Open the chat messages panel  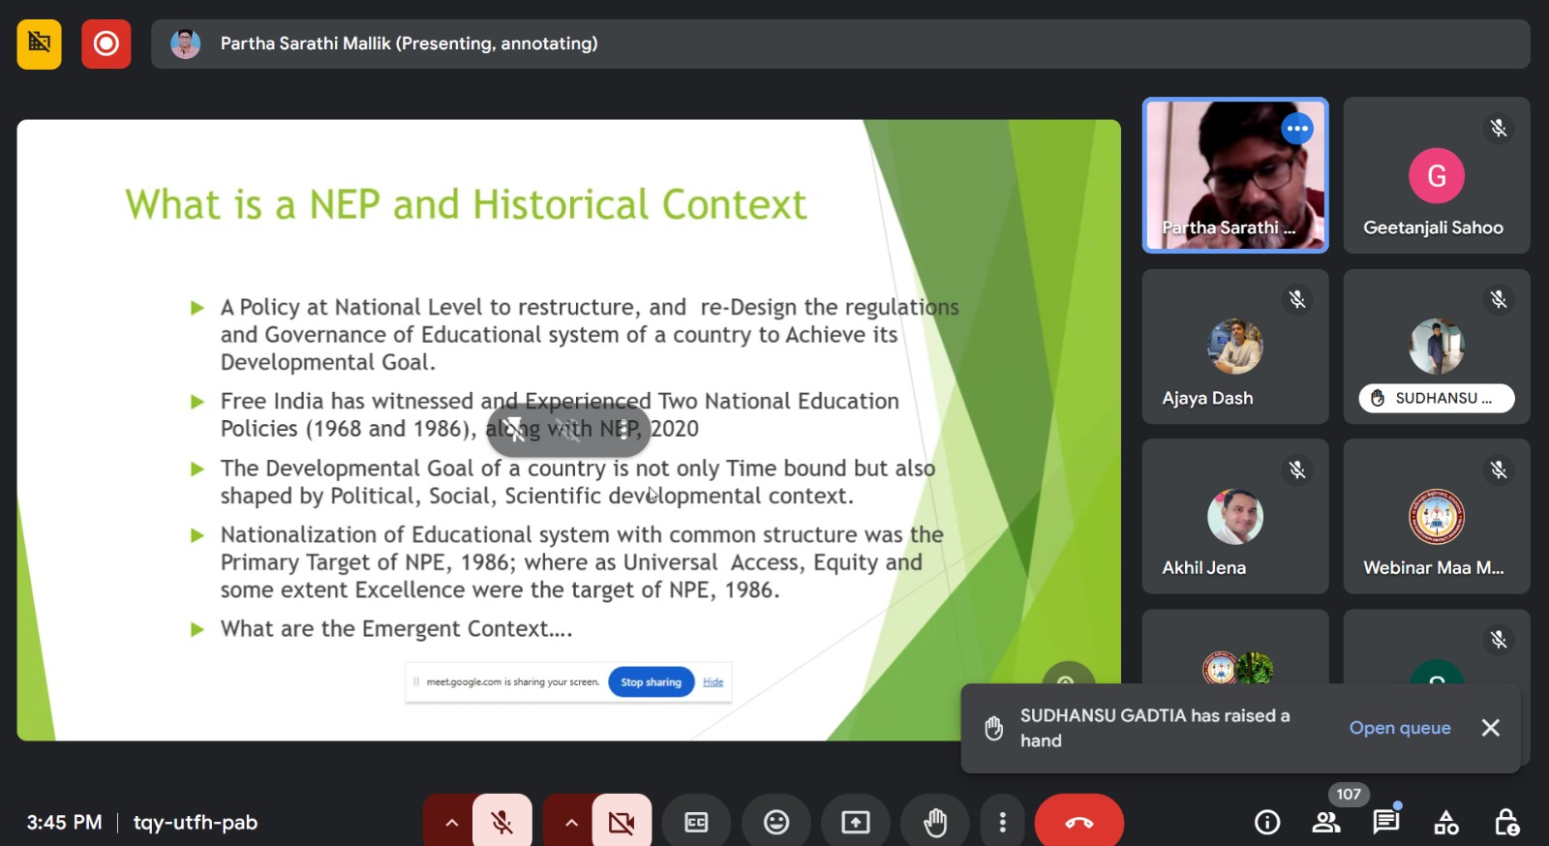(x=1386, y=822)
